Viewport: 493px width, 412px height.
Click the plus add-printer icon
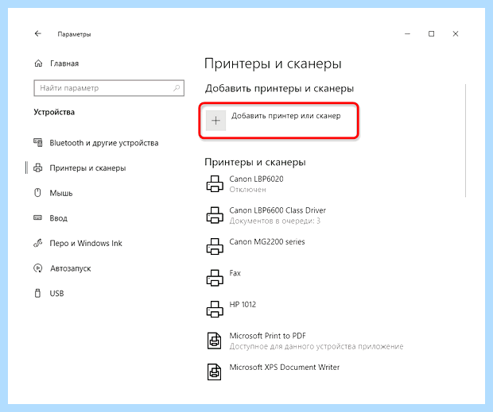(x=215, y=121)
